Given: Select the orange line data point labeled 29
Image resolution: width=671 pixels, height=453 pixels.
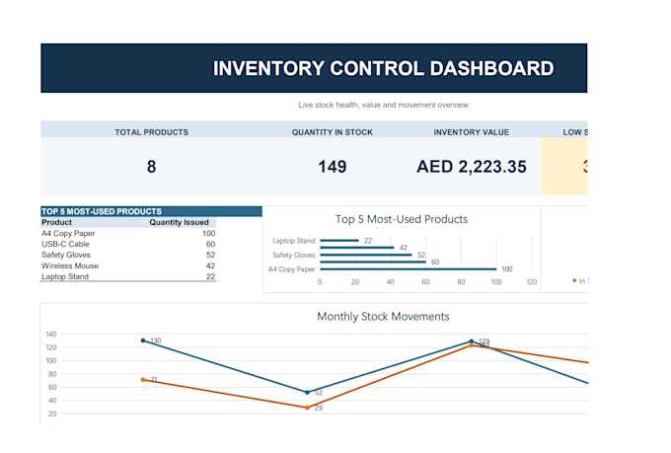Looking at the screenshot, I should point(307,408).
